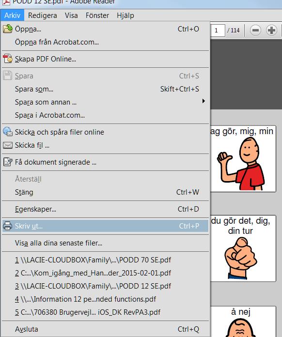Choose Skicka och spåra filer online
282x337 pixels.
[x=105, y=132]
